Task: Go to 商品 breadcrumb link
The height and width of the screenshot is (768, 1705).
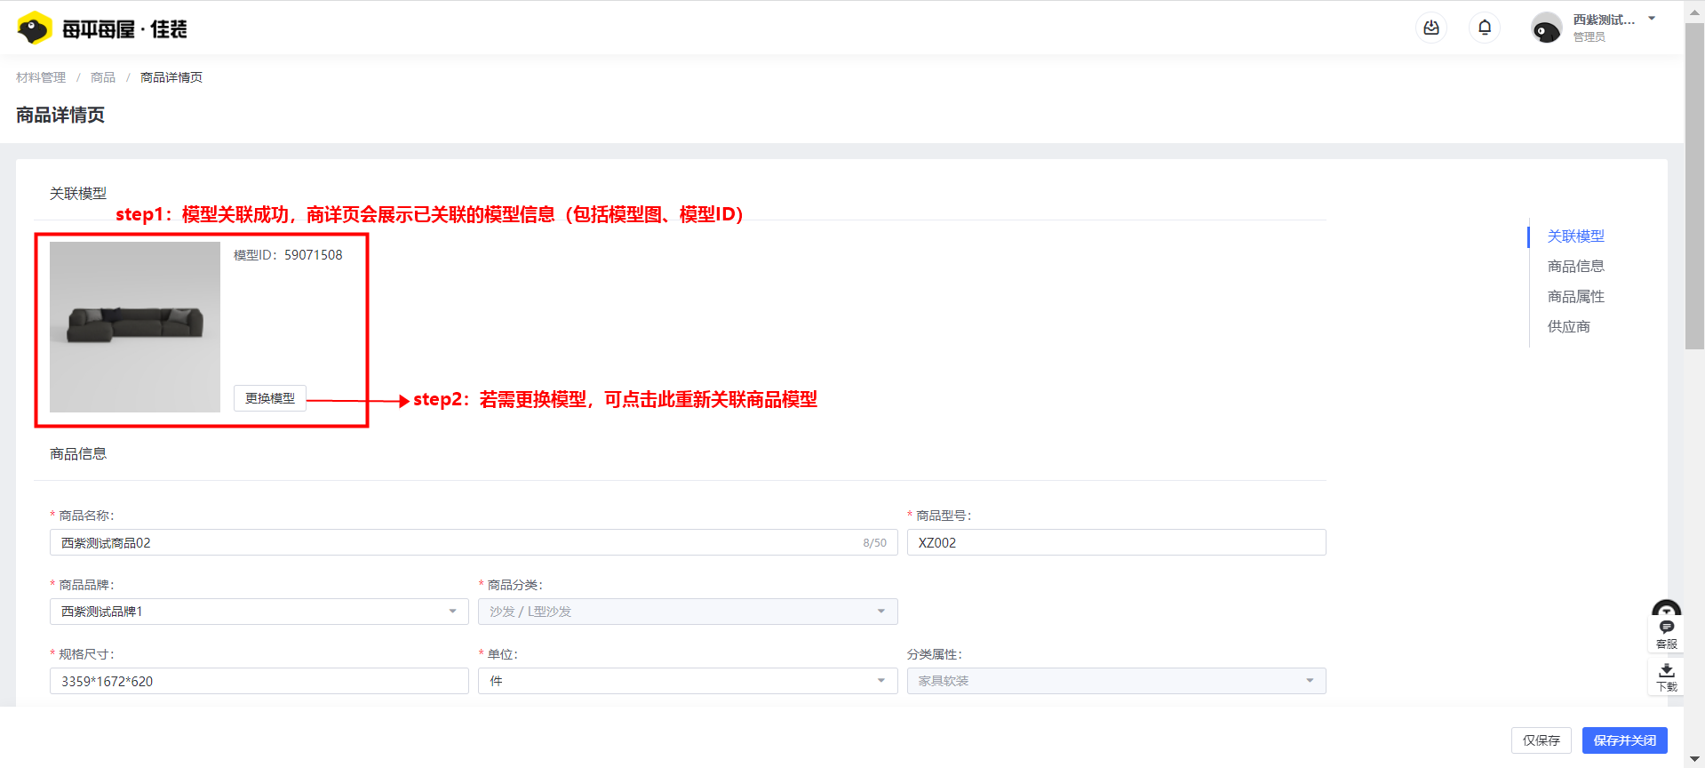Action: tap(103, 77)
